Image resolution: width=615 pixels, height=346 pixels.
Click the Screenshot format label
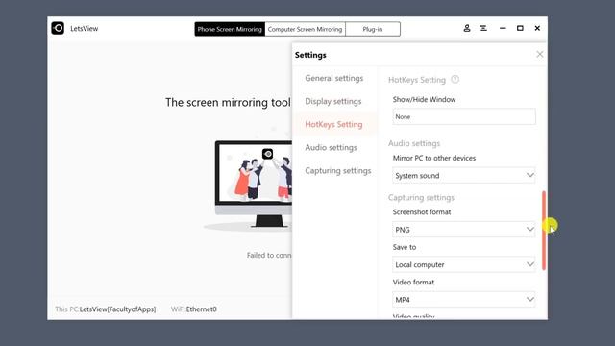coord(422,211)
